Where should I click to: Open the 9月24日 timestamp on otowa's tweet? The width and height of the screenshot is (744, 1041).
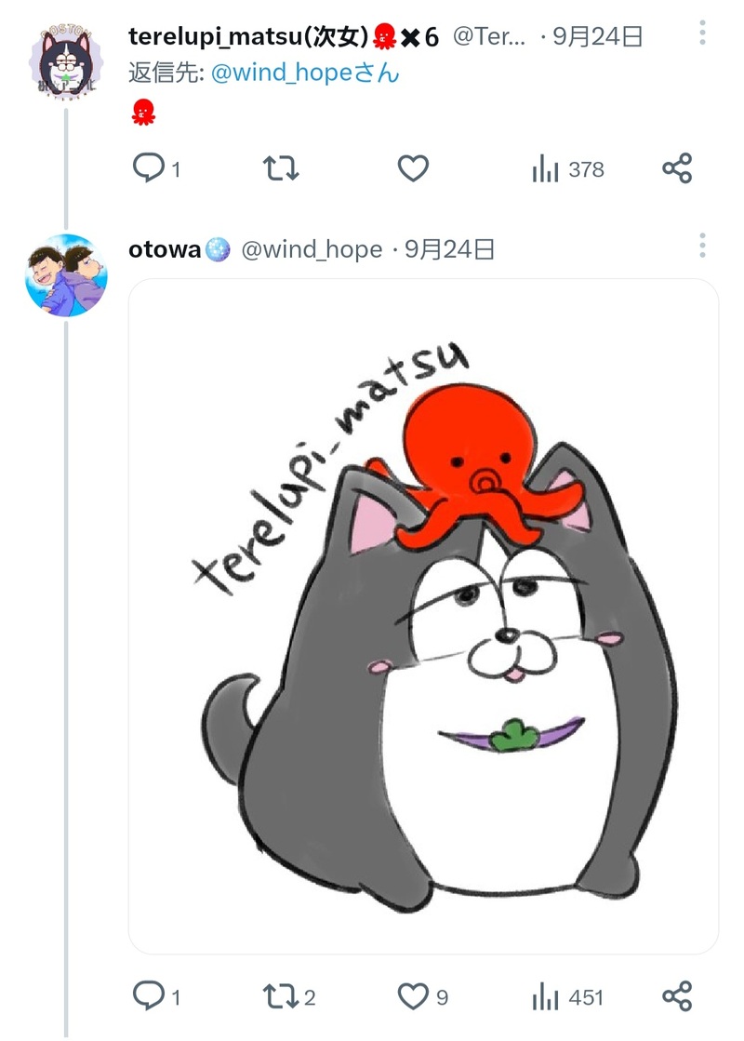click(450, 249)
